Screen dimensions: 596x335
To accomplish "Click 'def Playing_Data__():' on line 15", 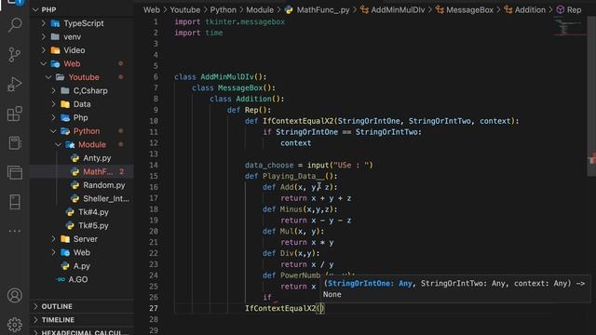I will [x=291, y=176].
